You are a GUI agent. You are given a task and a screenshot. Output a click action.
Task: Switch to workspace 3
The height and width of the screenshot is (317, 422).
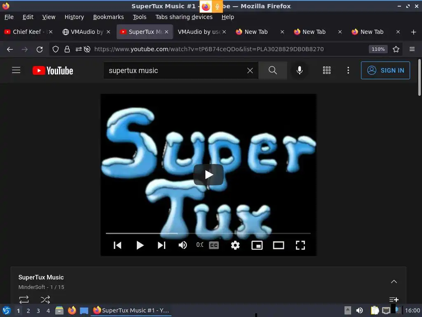pyautogui.click(x=38, y=311)
